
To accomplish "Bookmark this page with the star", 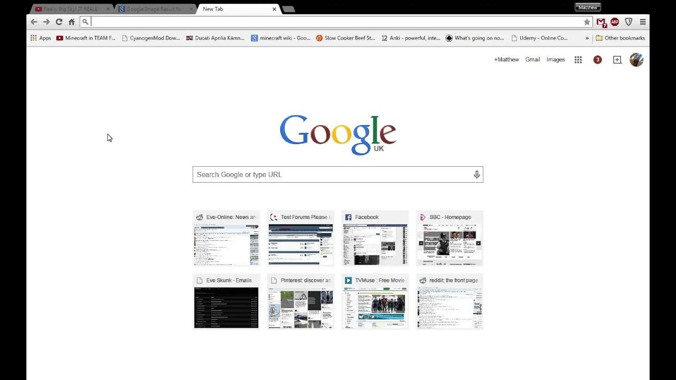I will coord(587,22).
